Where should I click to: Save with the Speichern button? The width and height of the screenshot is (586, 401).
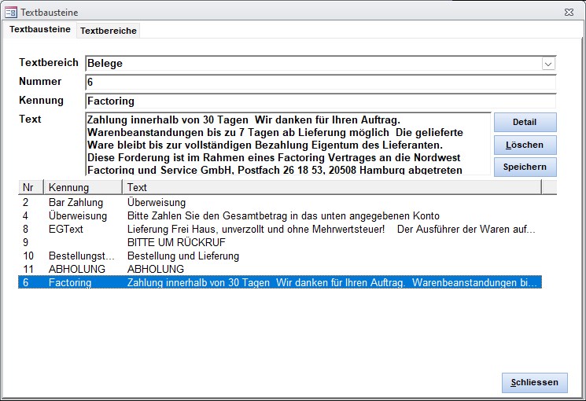(x=525, y=167)
